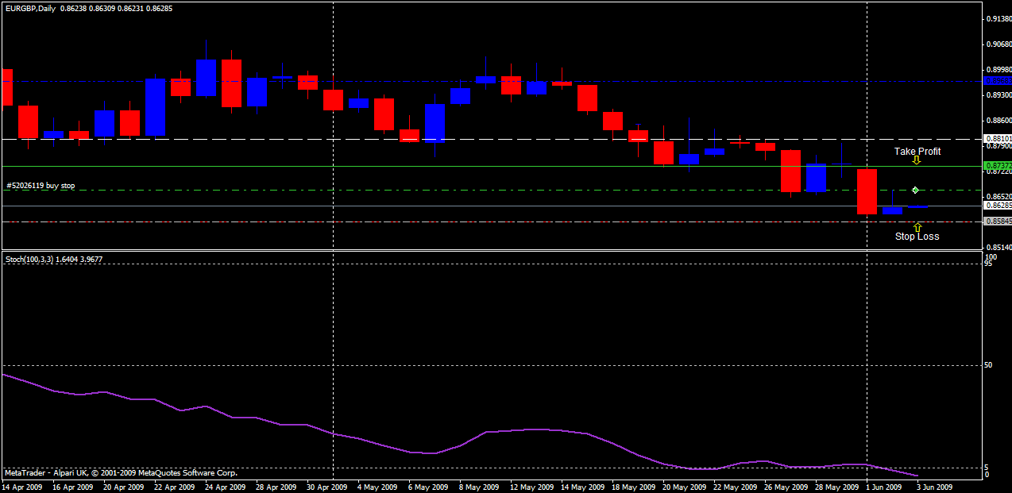1012x493 pixels.
Task: Click the "14 May 2009" date label
Action: pos(581,487)
